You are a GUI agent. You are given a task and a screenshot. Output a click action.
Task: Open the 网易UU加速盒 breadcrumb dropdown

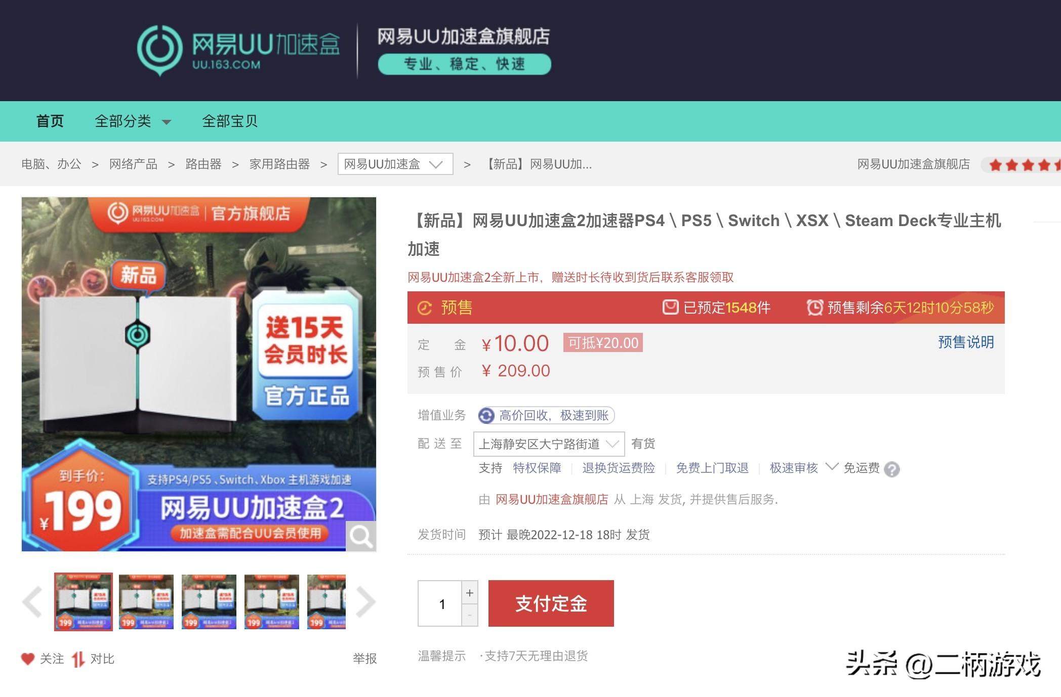click(395, 164)
